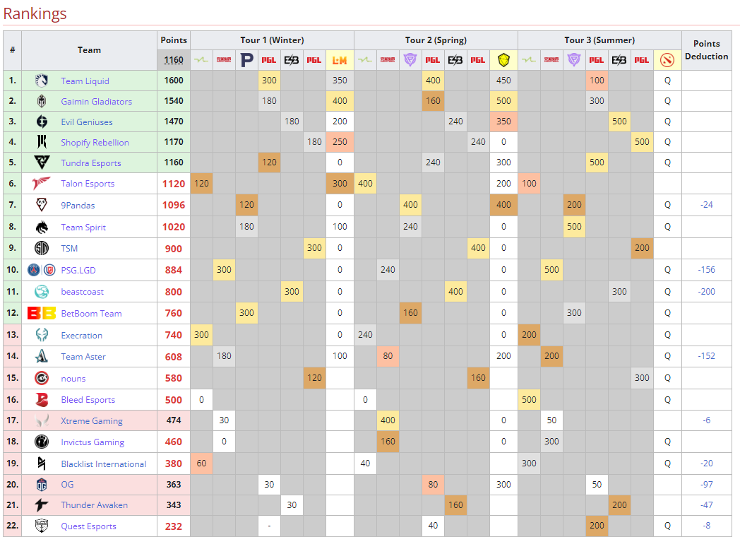This screenshot has width=740, height=537.
Task: Click the OG blue logo icon
Action: (x=42, y=484)
